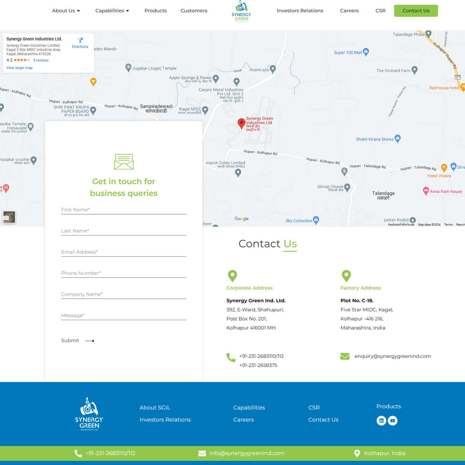Click the maruti Cotex Limited map pin

pyautogui.click(x=238, y=173)
